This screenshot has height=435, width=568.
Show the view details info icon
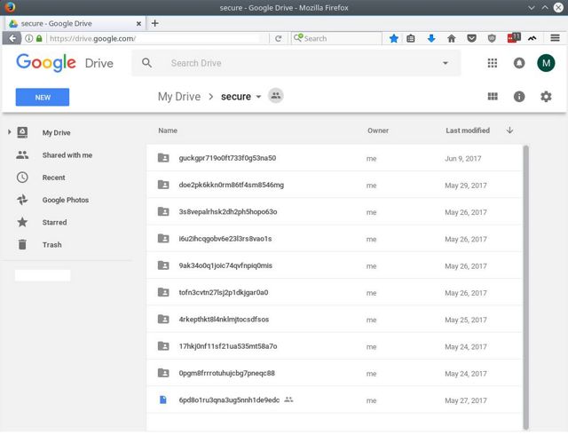coord(519,97)
